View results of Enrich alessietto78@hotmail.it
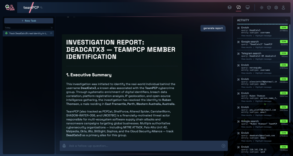The image size is (293, 156). pyautogui.click(x=246, y=87)
